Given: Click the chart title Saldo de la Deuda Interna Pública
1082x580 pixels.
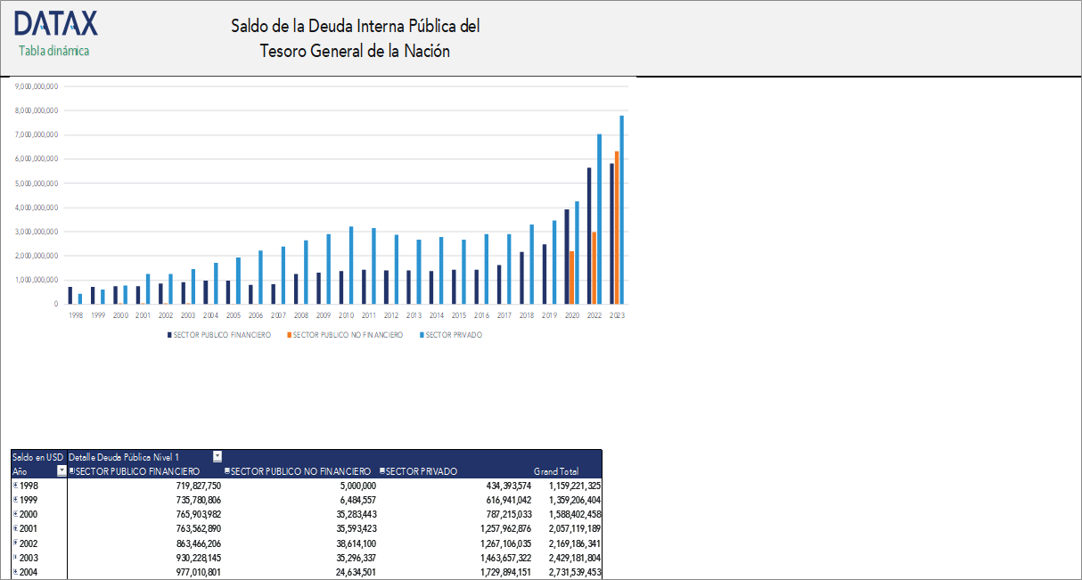Looking at the screenshot, I should pyautogui.click(x=355, y=38).
